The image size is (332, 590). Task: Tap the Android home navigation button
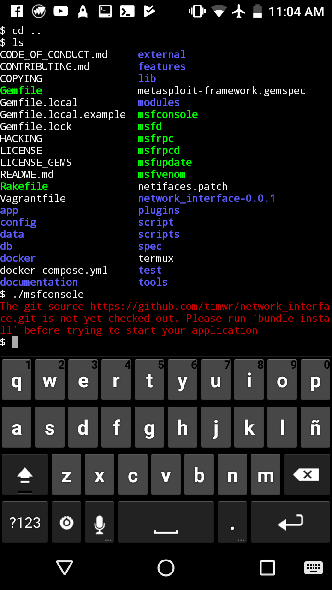click(x=166, y=568)
